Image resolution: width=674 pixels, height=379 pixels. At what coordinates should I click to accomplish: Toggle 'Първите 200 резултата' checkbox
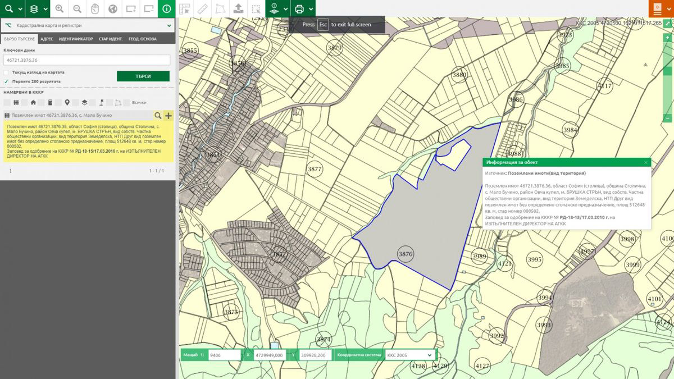point(6,81)
